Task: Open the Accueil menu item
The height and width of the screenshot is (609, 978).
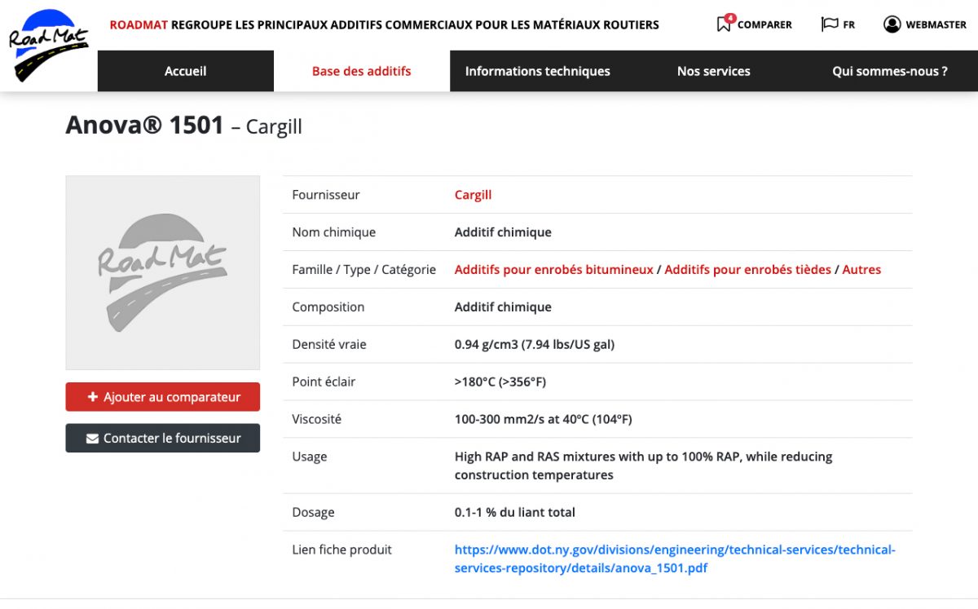Action: (x=185, y=71)
